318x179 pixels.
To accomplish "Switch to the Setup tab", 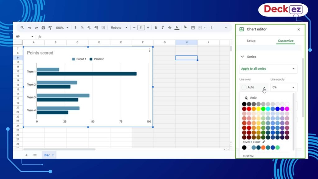I will click(x=251, y=41).
